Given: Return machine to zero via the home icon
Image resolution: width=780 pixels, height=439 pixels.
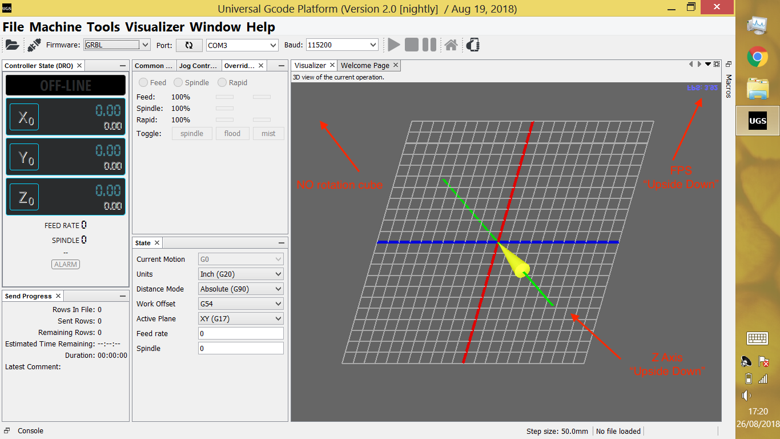Looking at the screenshot, I should (451, 44).
